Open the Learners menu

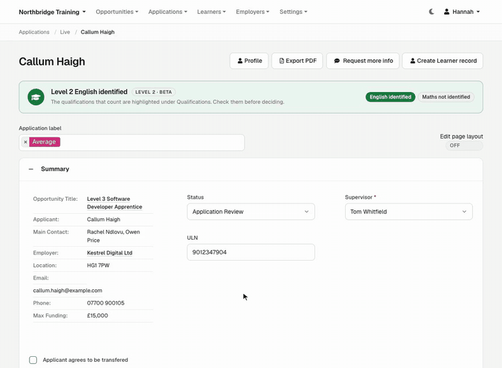211,12
